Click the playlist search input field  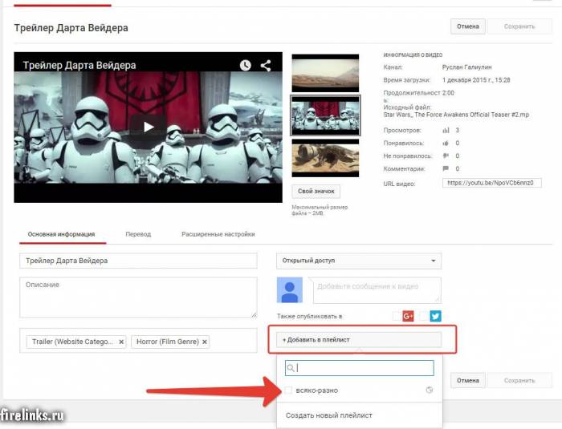click(363, 368)
